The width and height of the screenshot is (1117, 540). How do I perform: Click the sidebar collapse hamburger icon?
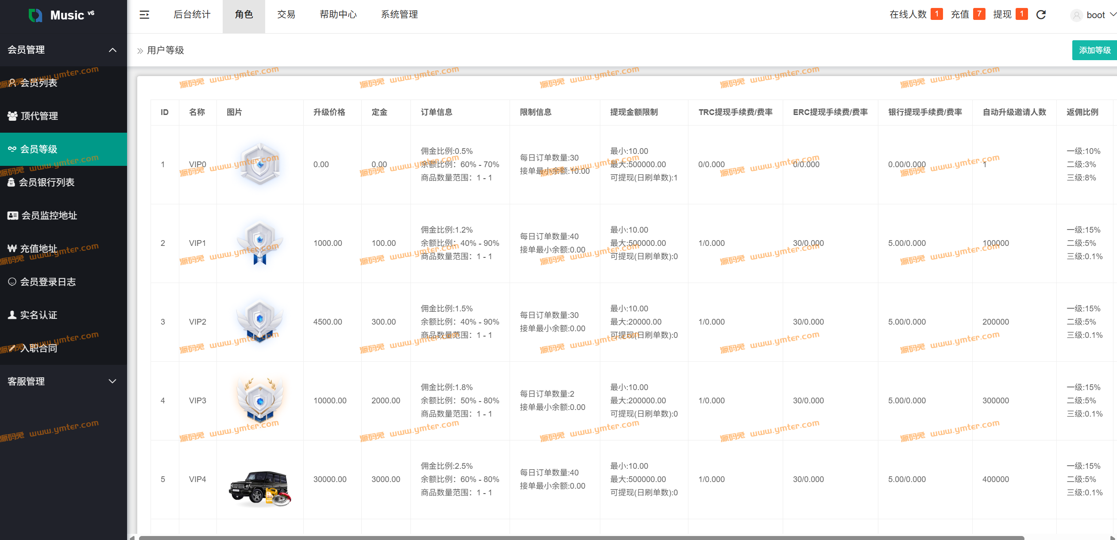coord(144,15)
